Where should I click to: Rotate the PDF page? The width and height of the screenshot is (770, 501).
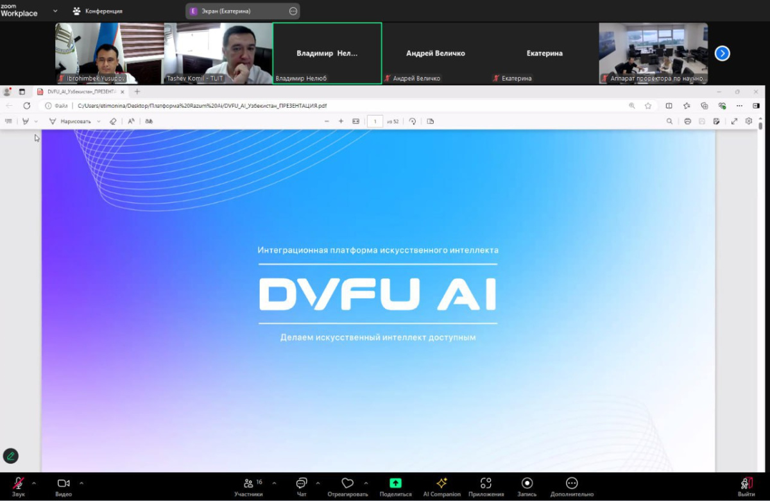pos(413,121)
